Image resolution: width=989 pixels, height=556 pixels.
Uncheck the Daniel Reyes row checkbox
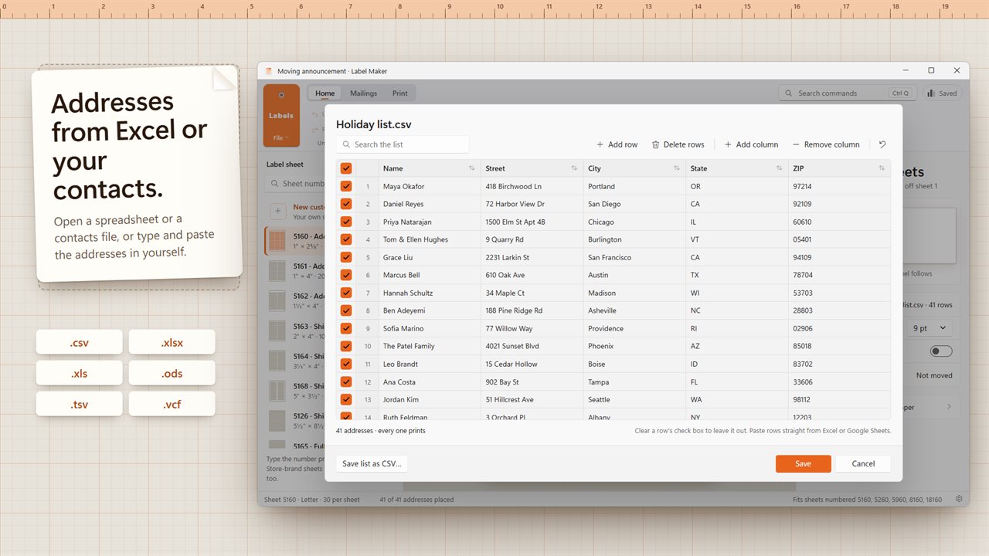346,204
